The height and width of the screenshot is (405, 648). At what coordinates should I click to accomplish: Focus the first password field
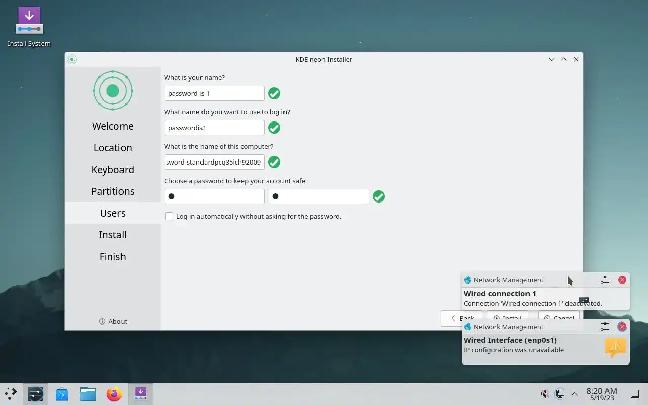pyautogui.click(x=215, y=196)
